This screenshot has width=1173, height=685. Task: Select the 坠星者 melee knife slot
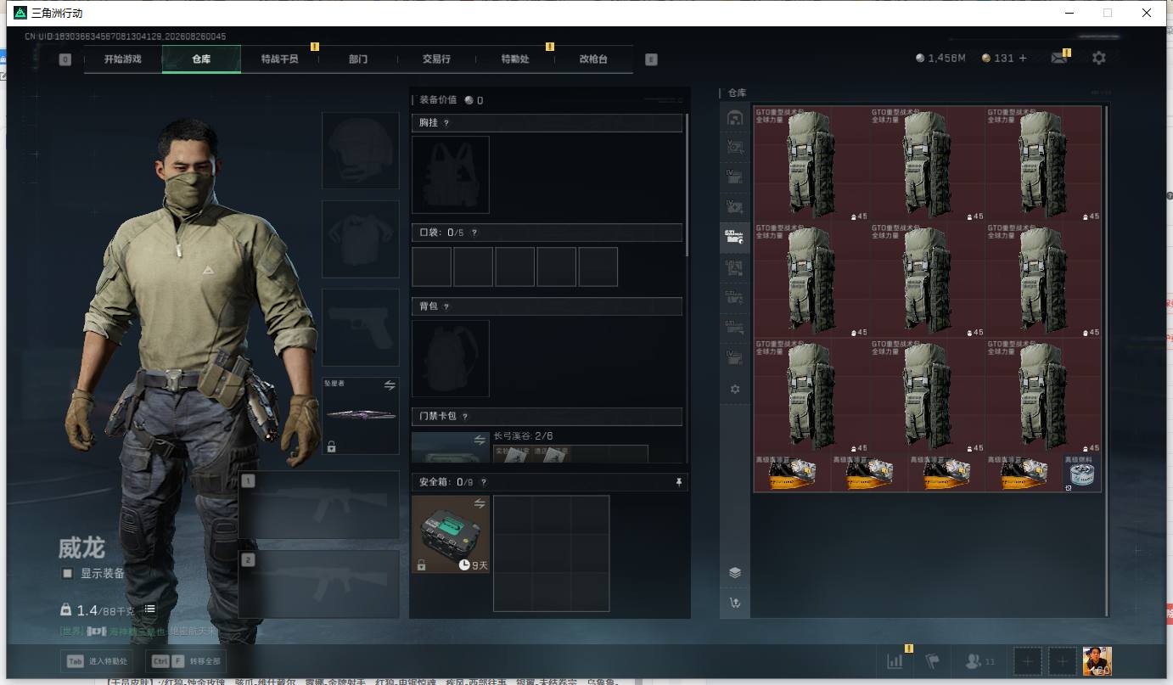pos(361,415)
